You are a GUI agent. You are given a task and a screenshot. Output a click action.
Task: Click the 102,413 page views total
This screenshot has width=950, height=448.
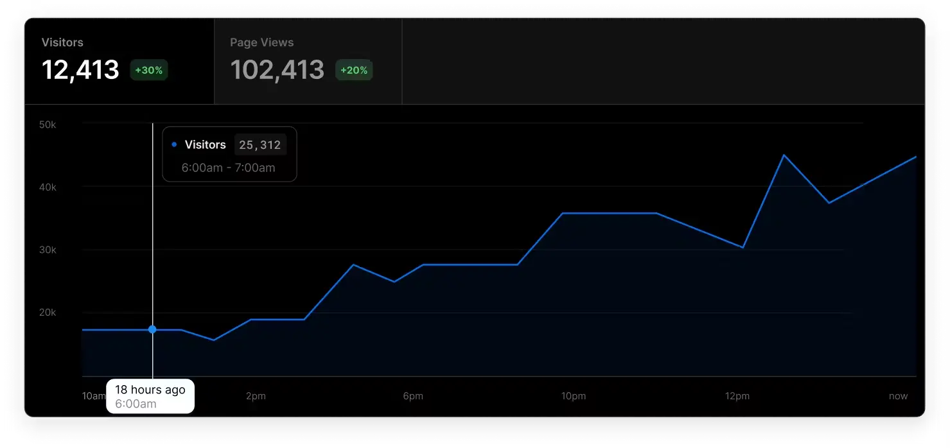click(x=277, y=70)
